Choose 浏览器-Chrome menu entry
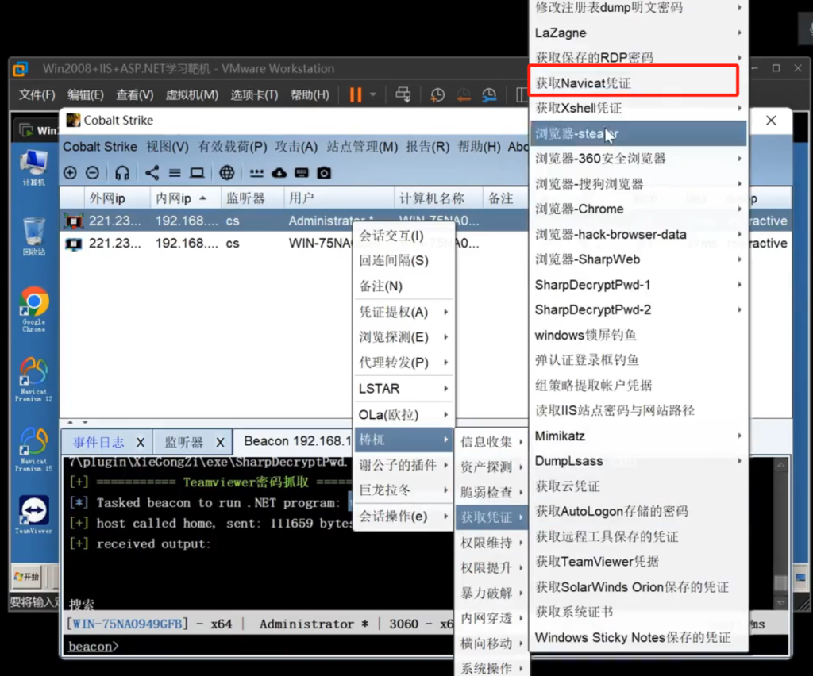 [639, 209]
